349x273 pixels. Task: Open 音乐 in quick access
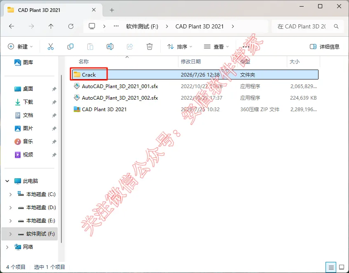pos(23,142)
